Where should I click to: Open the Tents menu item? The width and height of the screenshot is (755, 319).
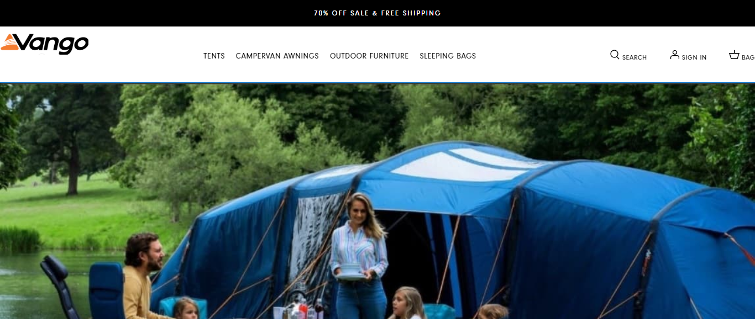[214, 56]
